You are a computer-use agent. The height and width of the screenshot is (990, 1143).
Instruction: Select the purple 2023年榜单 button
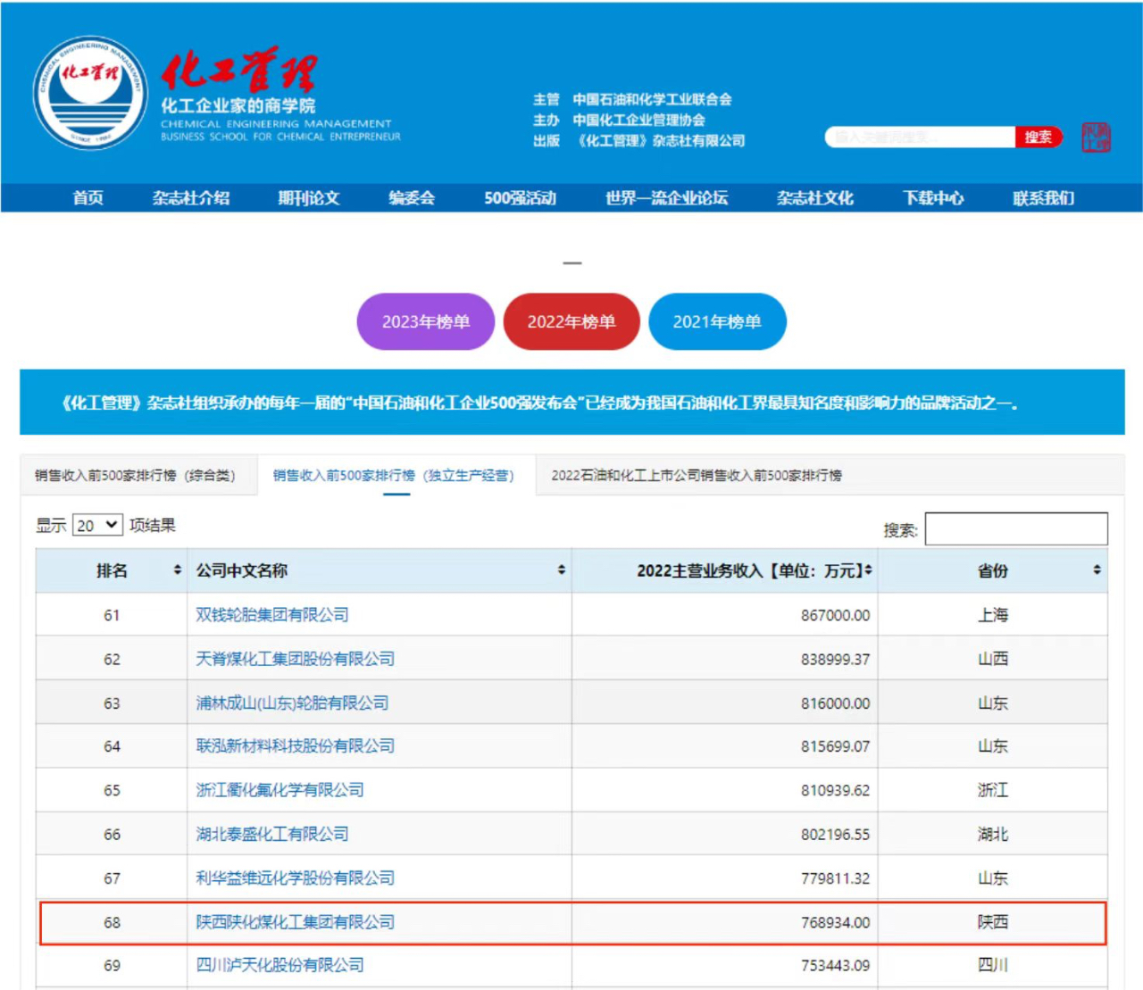426,322
